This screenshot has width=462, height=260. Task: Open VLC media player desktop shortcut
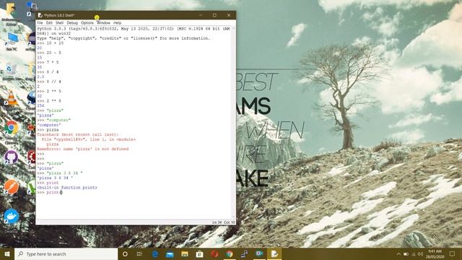tap(12, 99)
